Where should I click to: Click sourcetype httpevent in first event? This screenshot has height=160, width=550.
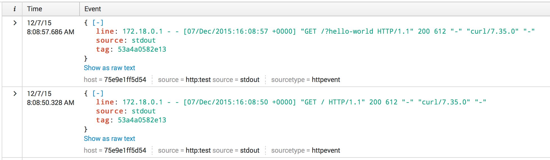coord(326,80)
